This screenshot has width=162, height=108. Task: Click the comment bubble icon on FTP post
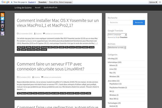42,77
